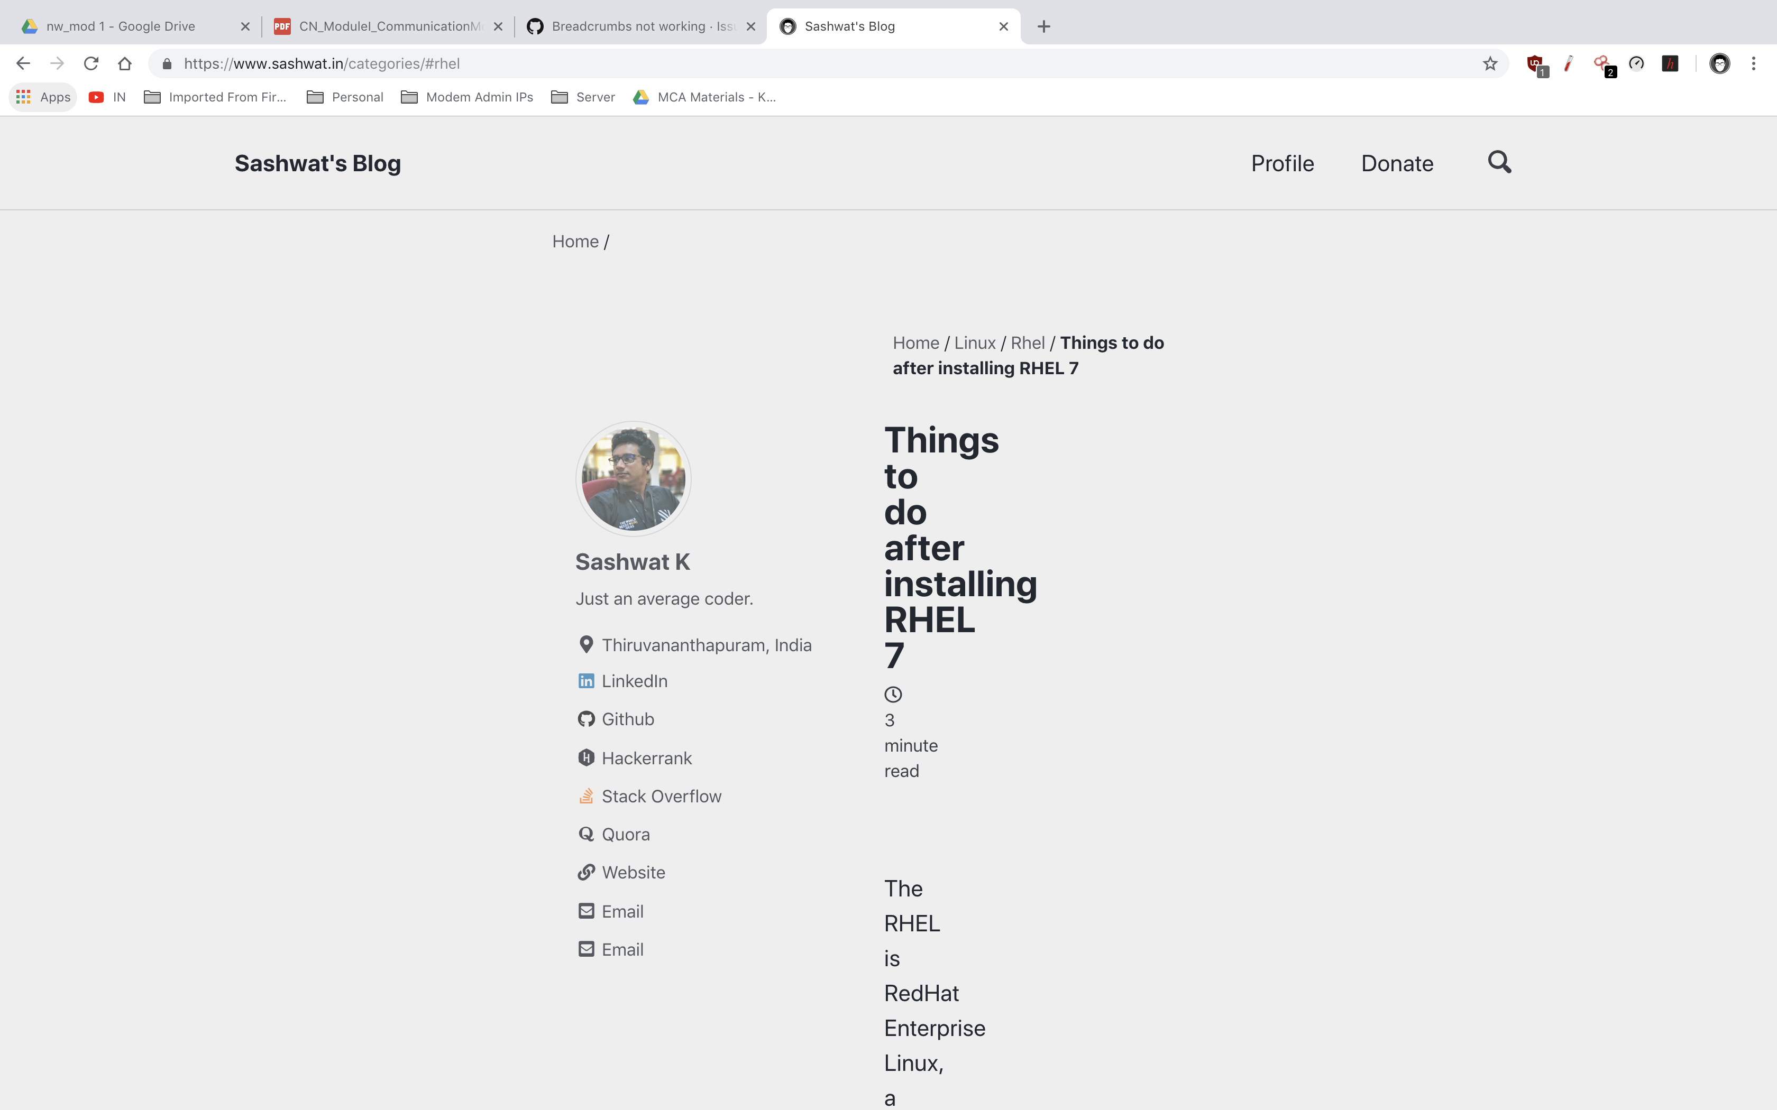Open Sashwat's Github profile link
The height and width of the screenshot is (1110, 1777).
pos(628,719)
